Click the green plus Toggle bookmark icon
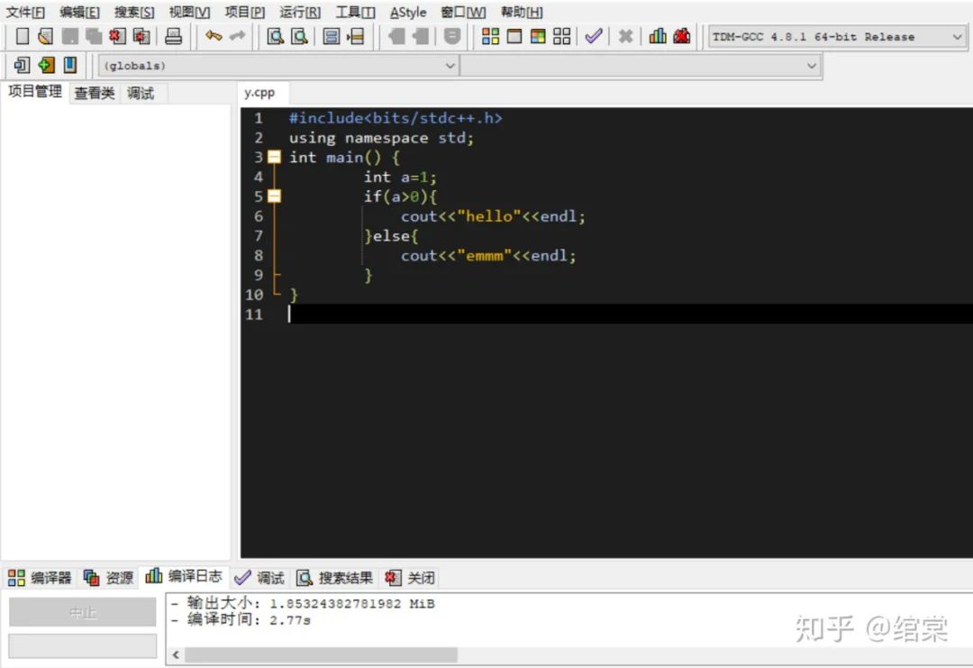Screen dimensions: 973x668 46,65
